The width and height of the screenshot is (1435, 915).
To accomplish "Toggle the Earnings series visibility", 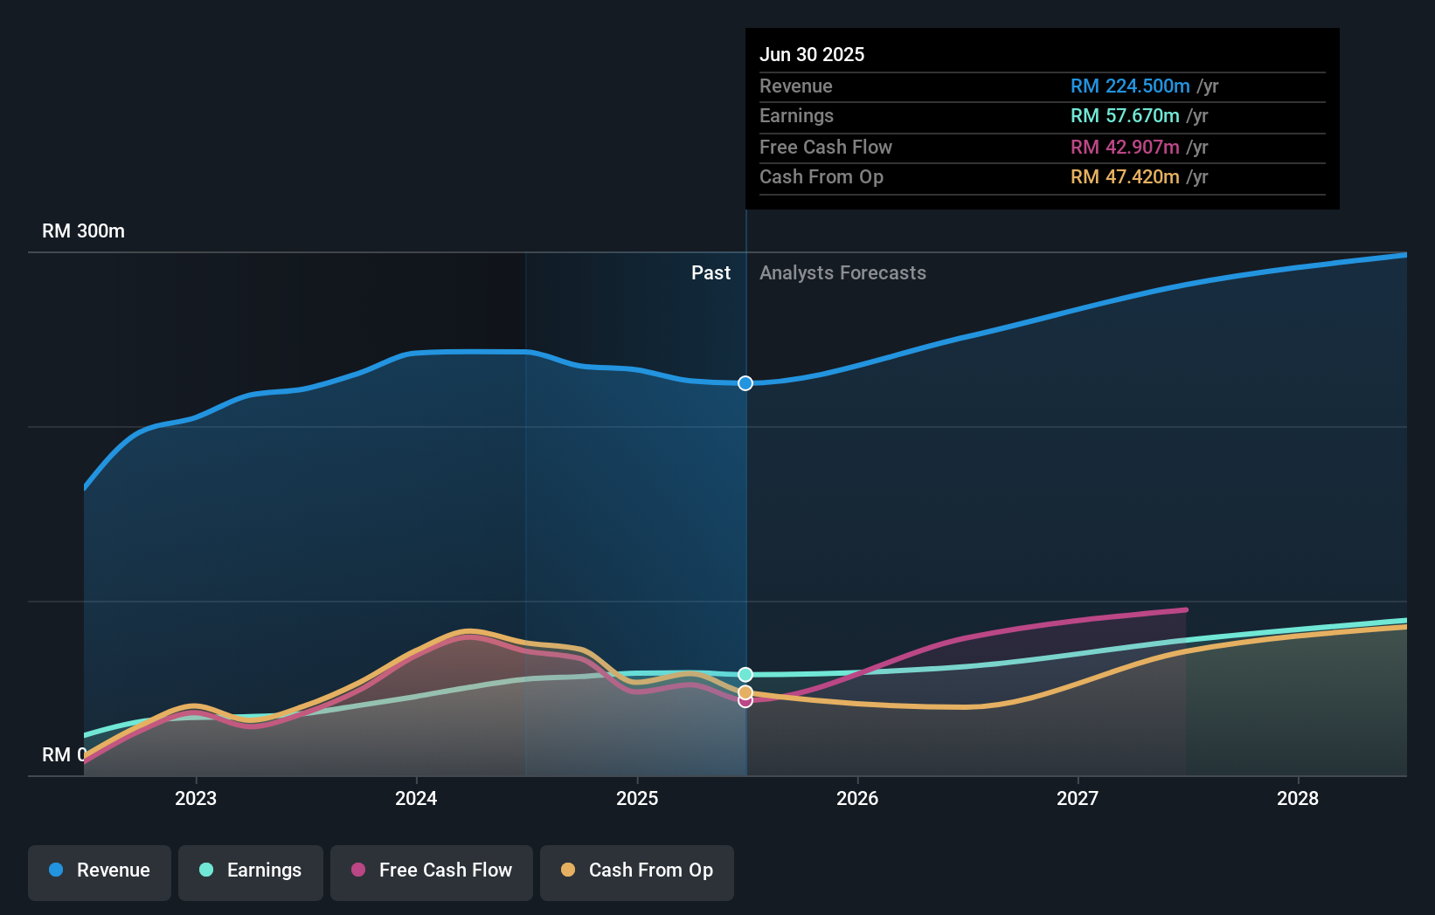I will 250,871.
